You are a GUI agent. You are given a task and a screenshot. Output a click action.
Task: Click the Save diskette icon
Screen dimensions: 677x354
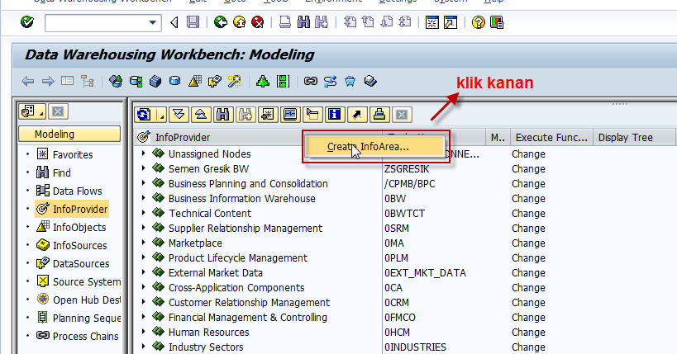193,22
